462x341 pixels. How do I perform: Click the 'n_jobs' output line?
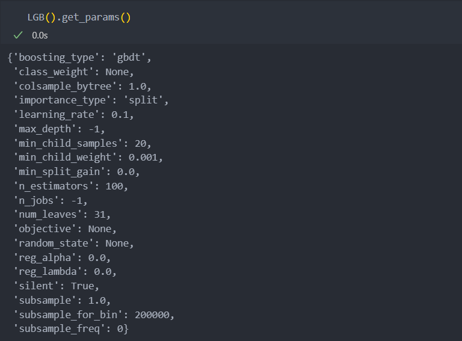pyautogui.click(x=51, y=200)
